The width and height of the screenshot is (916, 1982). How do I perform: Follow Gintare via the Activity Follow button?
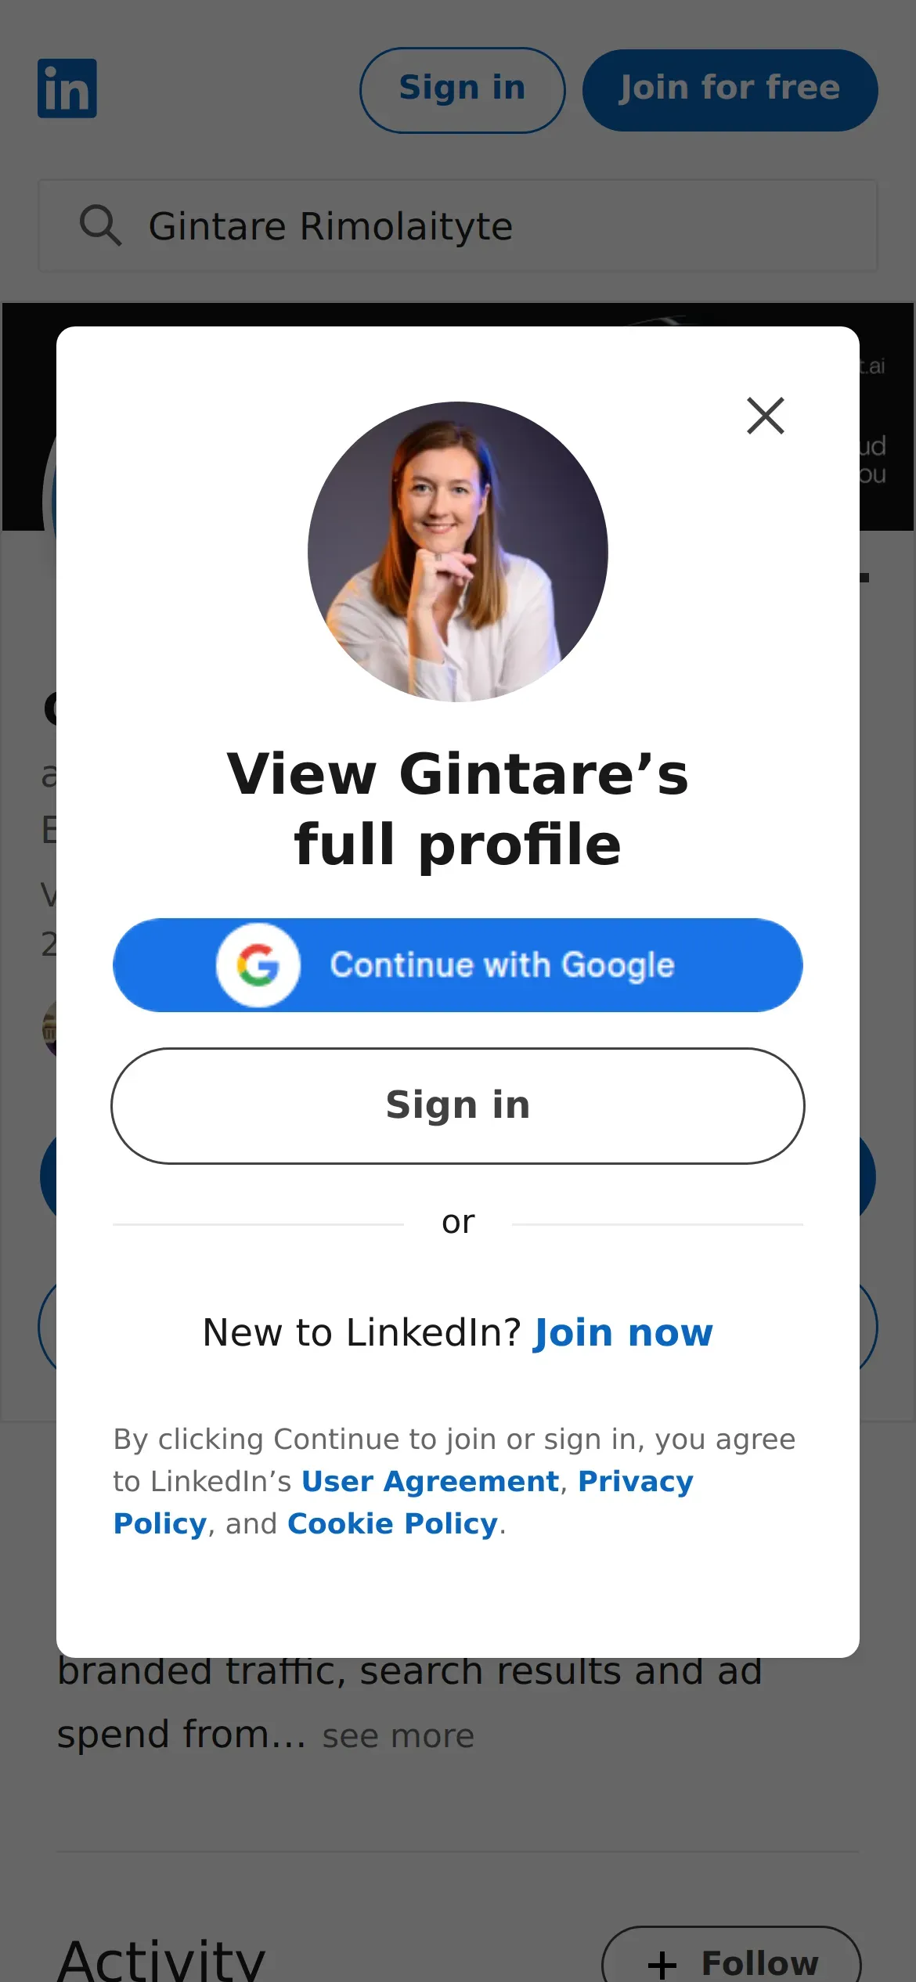click(x=731, y=1957)
